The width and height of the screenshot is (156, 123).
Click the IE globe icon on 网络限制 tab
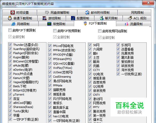tap(13, 24)
